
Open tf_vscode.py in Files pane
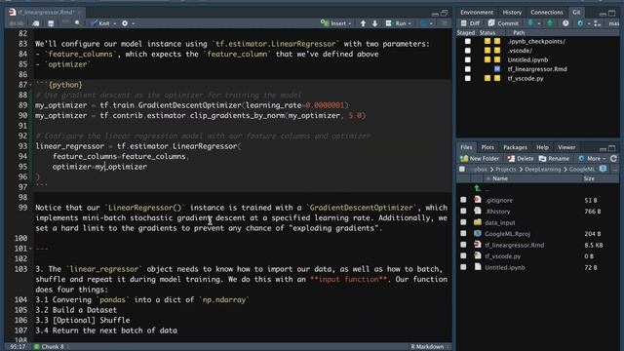click(503, 256)
